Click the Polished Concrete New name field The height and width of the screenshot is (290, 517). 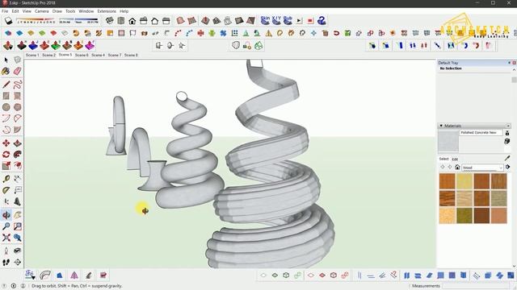pos(481,132)
